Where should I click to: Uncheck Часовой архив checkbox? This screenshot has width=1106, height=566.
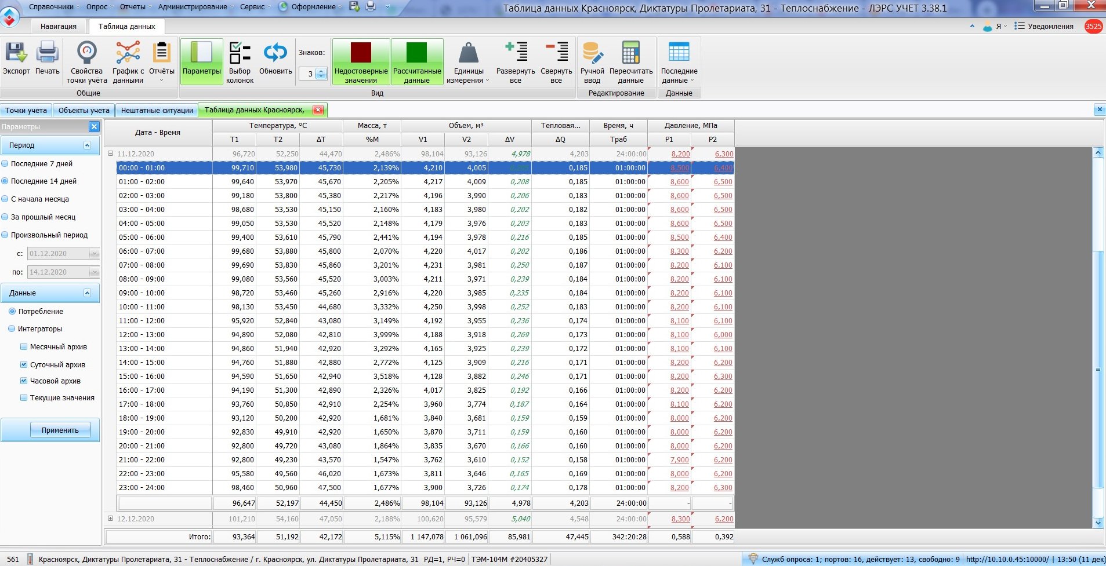[24, 381]
